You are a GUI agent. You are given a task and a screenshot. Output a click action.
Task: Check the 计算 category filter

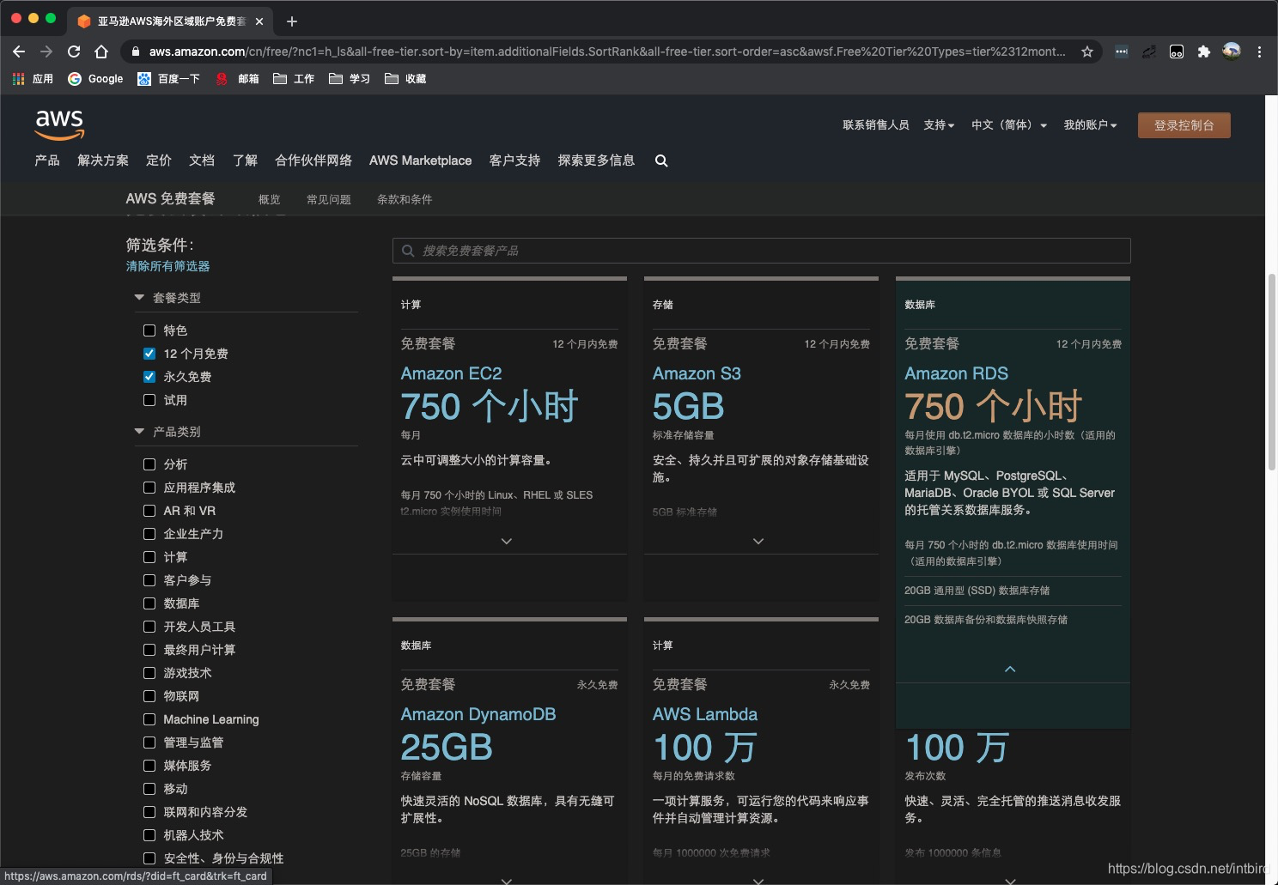149,557
